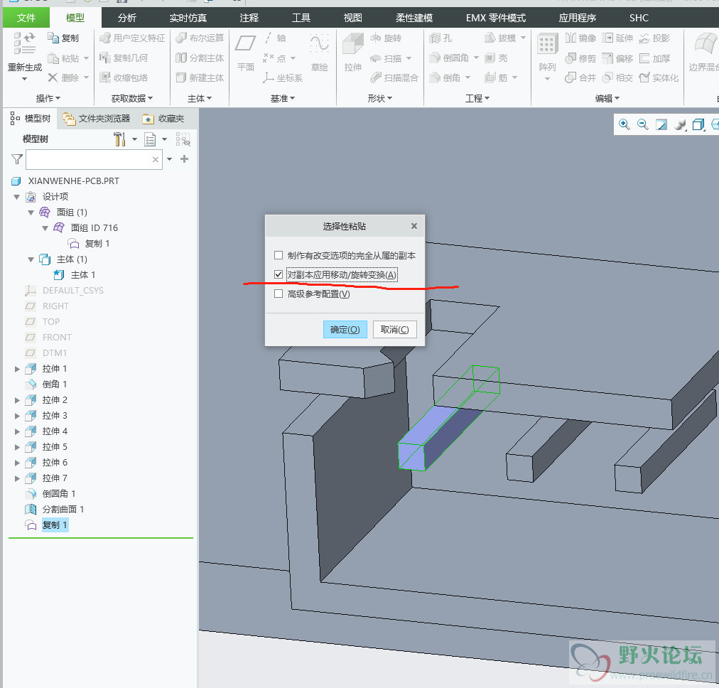Open the 编辑 group dropdown
The width and height of the screenshot is (719, 688).
click(607, 98)
